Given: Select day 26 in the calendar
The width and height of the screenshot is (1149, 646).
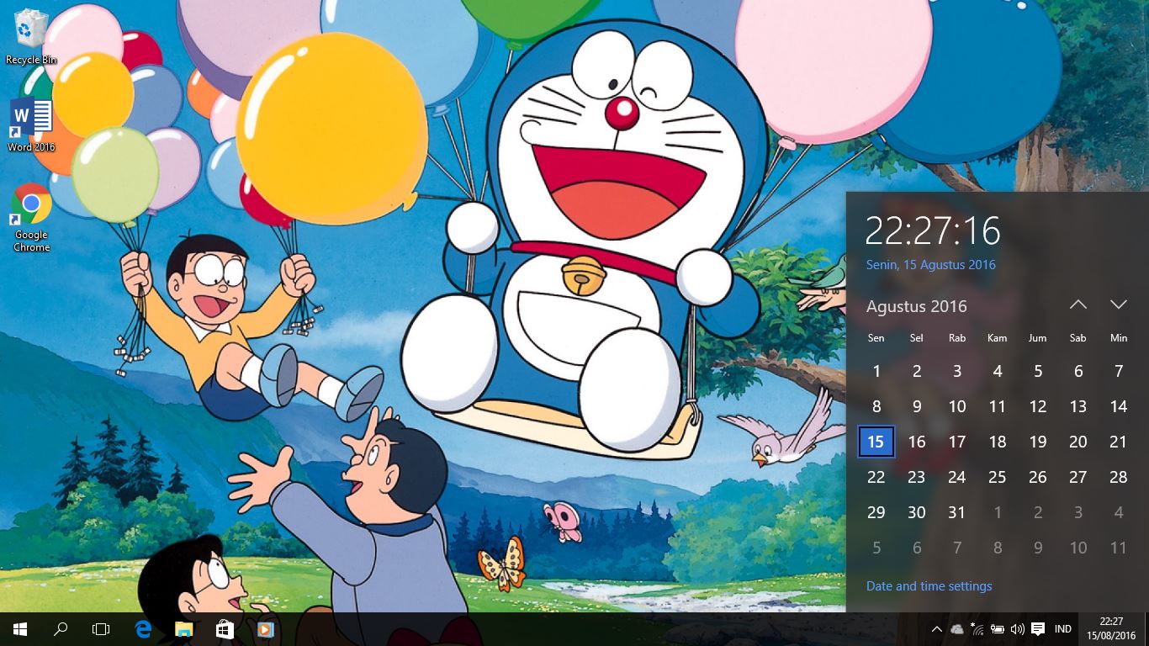Looking at the screenshot, I should (x=1038, y=477).
